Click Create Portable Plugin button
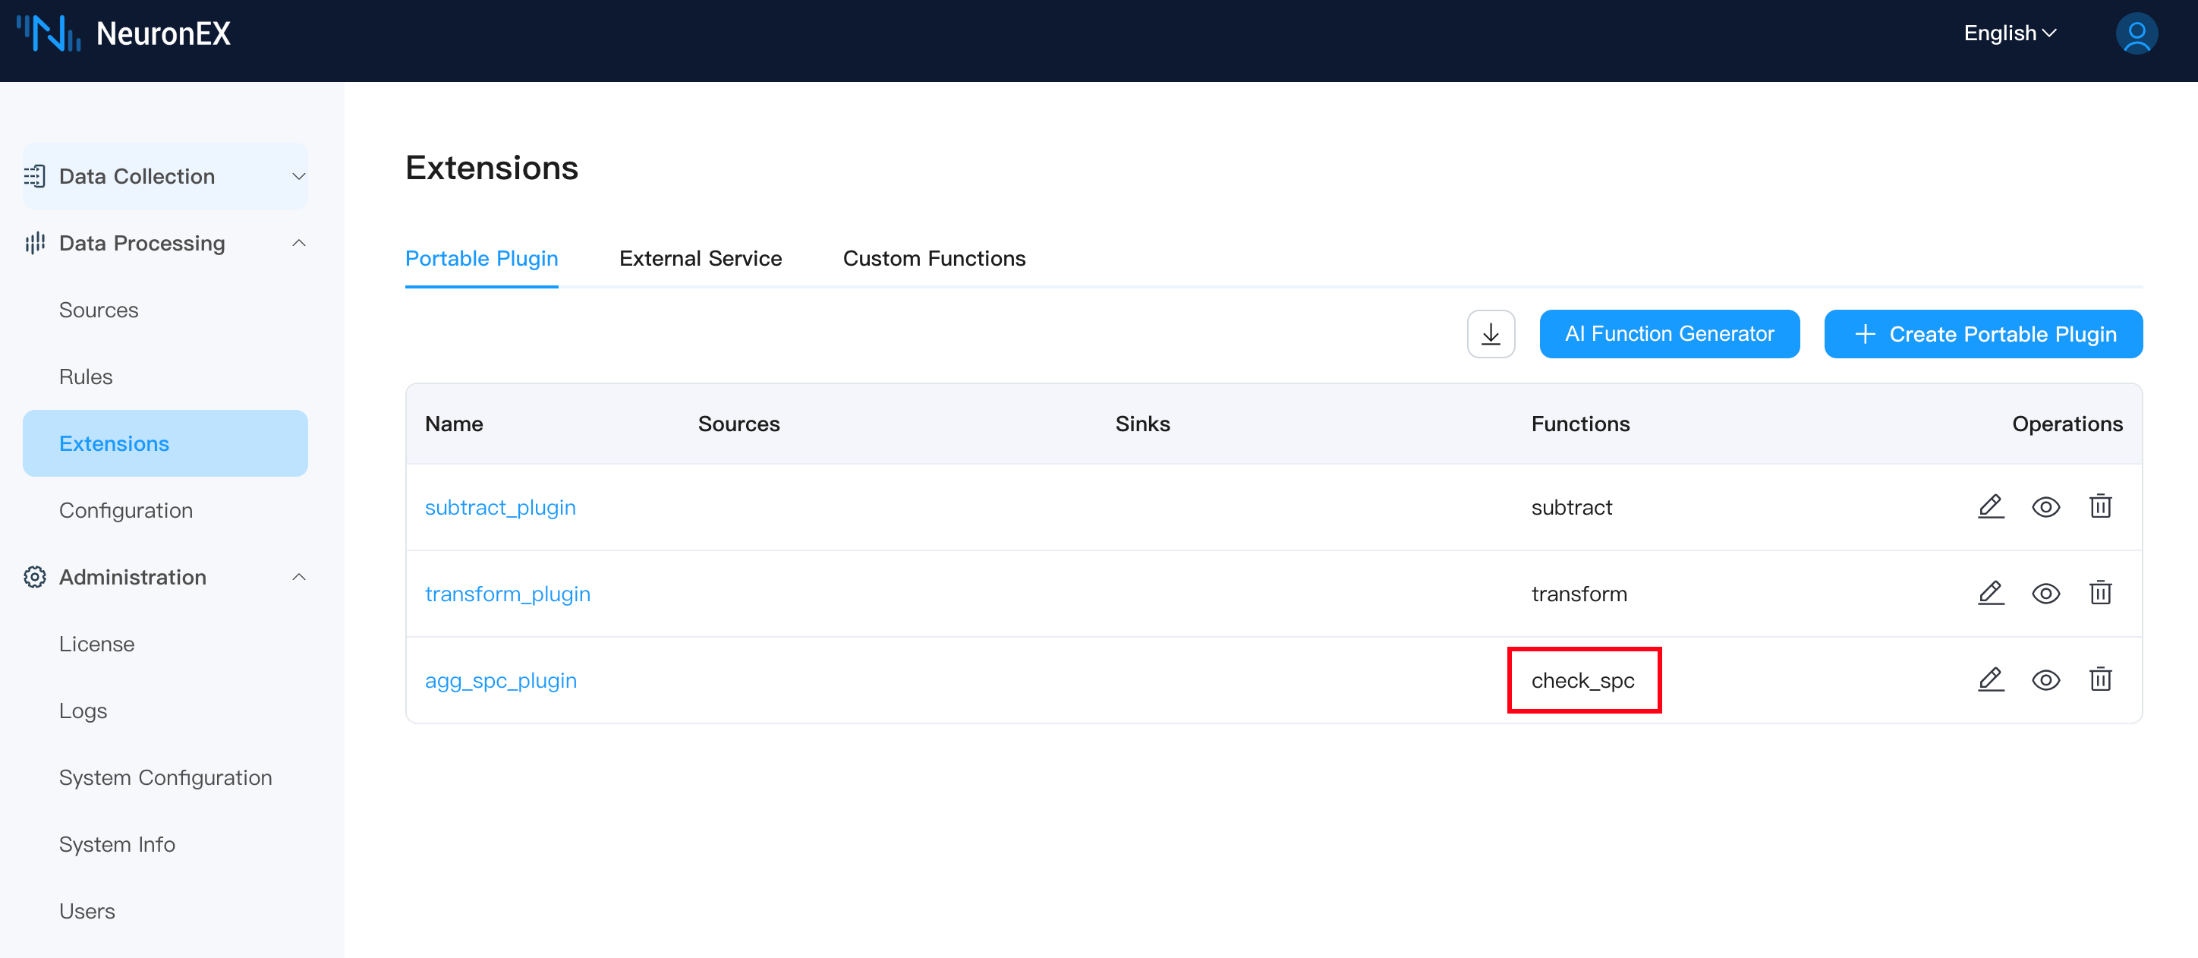Screen dimensions: 2198x958 (1982, 335)
